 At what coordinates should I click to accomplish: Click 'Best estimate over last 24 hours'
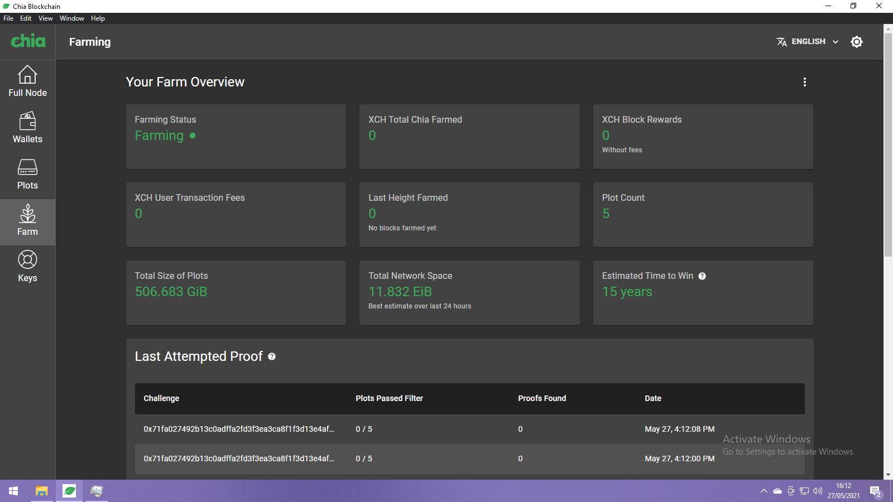point(420,306)
